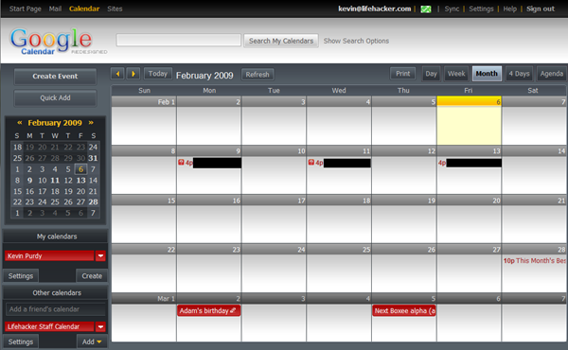Sign out of the account
Screen dimensions: 568x350
click(x=541, y=9)
